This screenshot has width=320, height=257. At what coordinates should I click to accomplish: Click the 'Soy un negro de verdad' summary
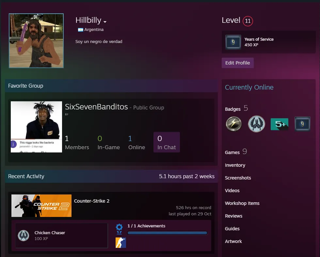(99, 42)
